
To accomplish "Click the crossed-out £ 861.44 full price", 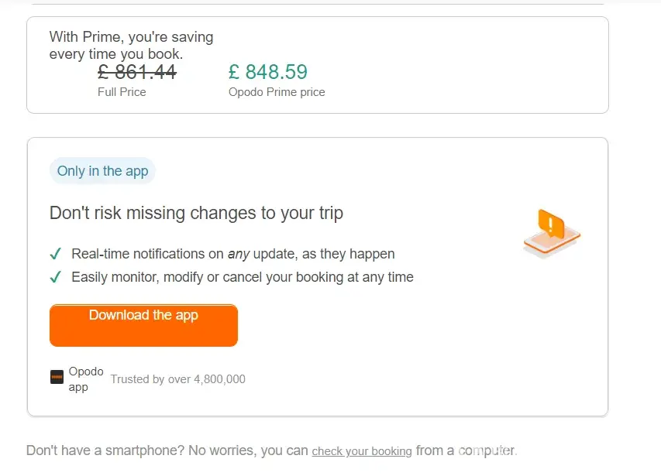I will 137,72.
